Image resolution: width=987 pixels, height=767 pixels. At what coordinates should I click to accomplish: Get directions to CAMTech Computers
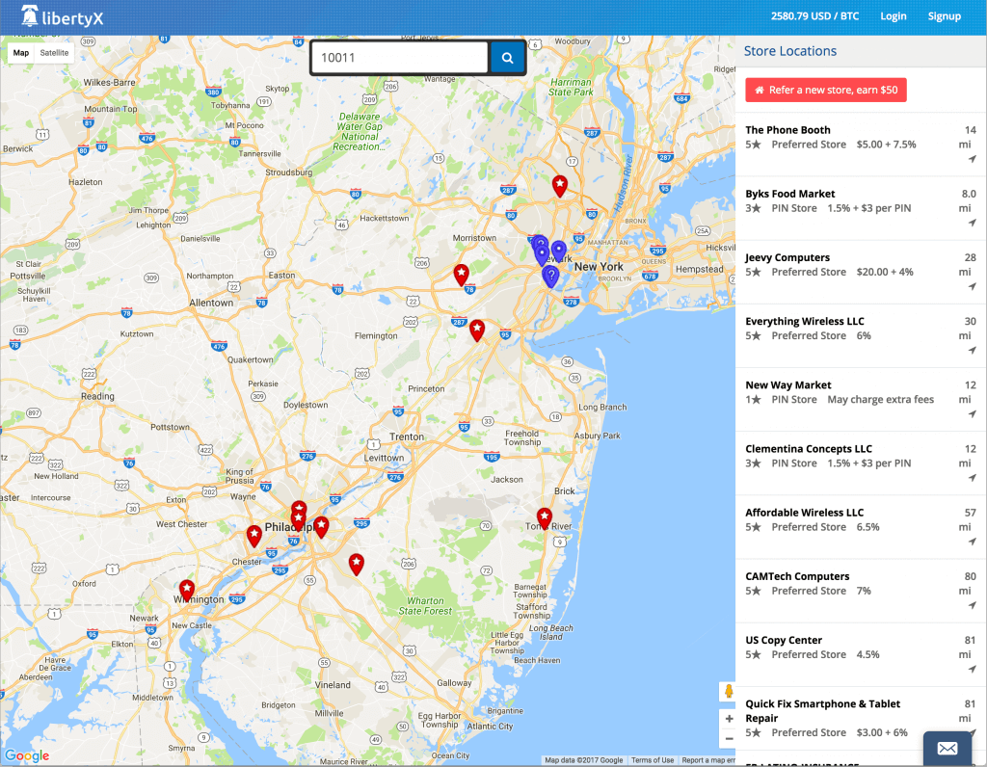(972, 605)
